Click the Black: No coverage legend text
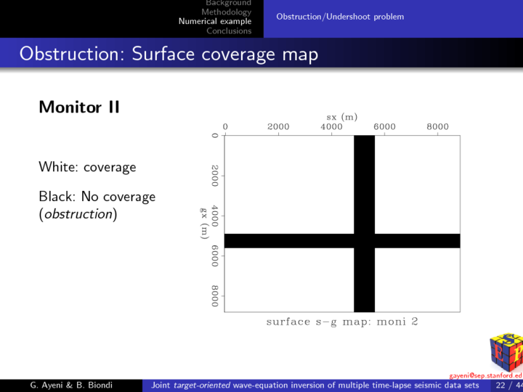This screenshot has width=523, height=392. tap(97, 197)
